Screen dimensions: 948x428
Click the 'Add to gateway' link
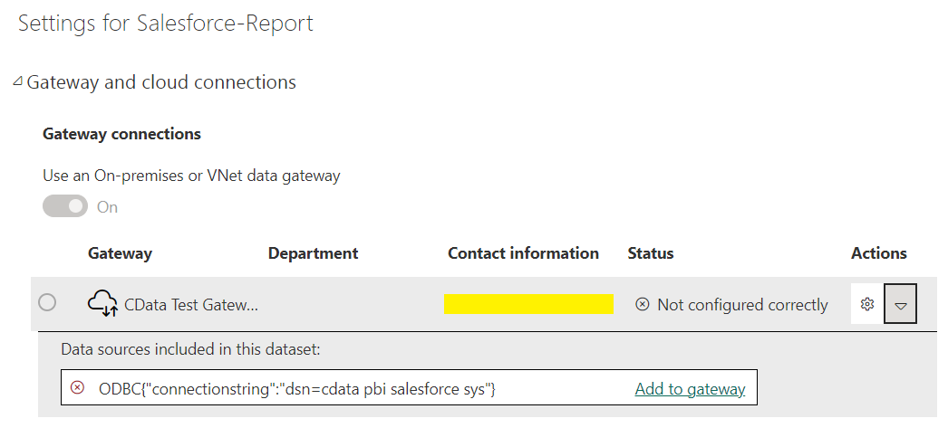click(x=690, y=389)
